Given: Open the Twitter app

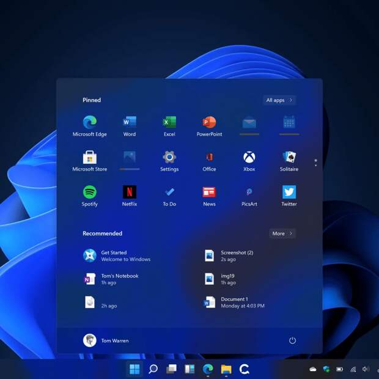Looking at the screenshot, I should click(289, 196).
